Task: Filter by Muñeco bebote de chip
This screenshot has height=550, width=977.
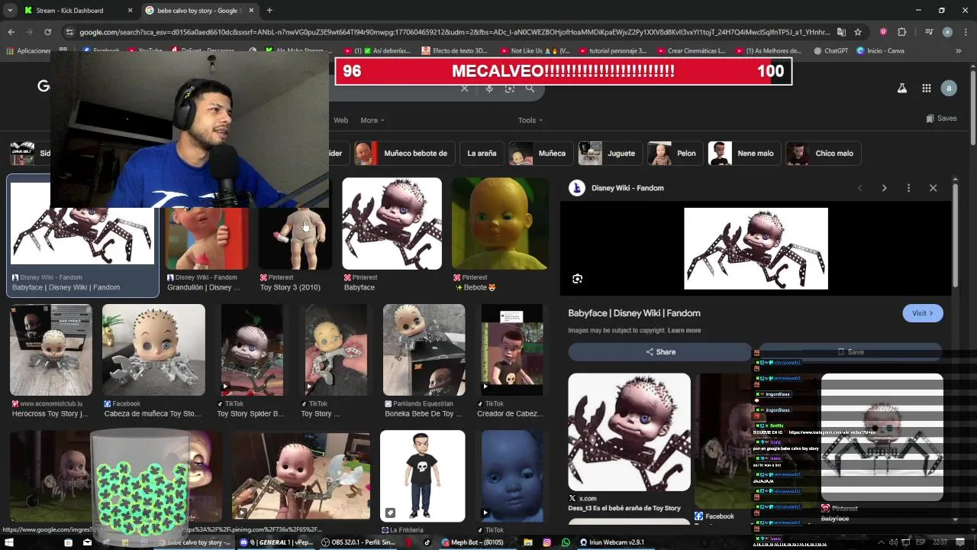Action: 403,153
